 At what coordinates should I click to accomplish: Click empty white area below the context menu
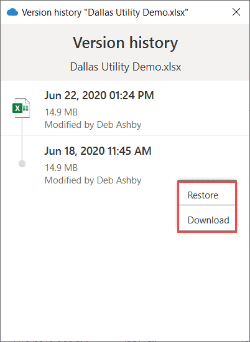tap(125, 283)
